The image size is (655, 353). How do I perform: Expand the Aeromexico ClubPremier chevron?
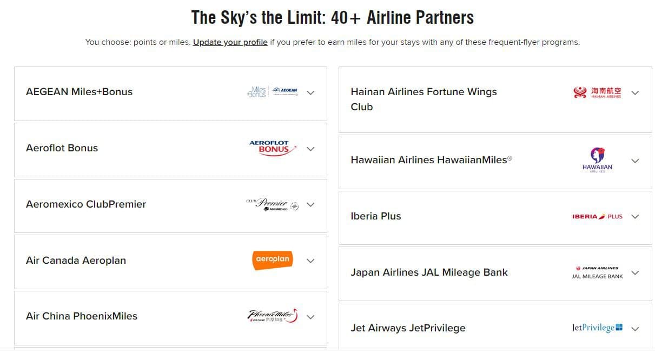(310, 205)
